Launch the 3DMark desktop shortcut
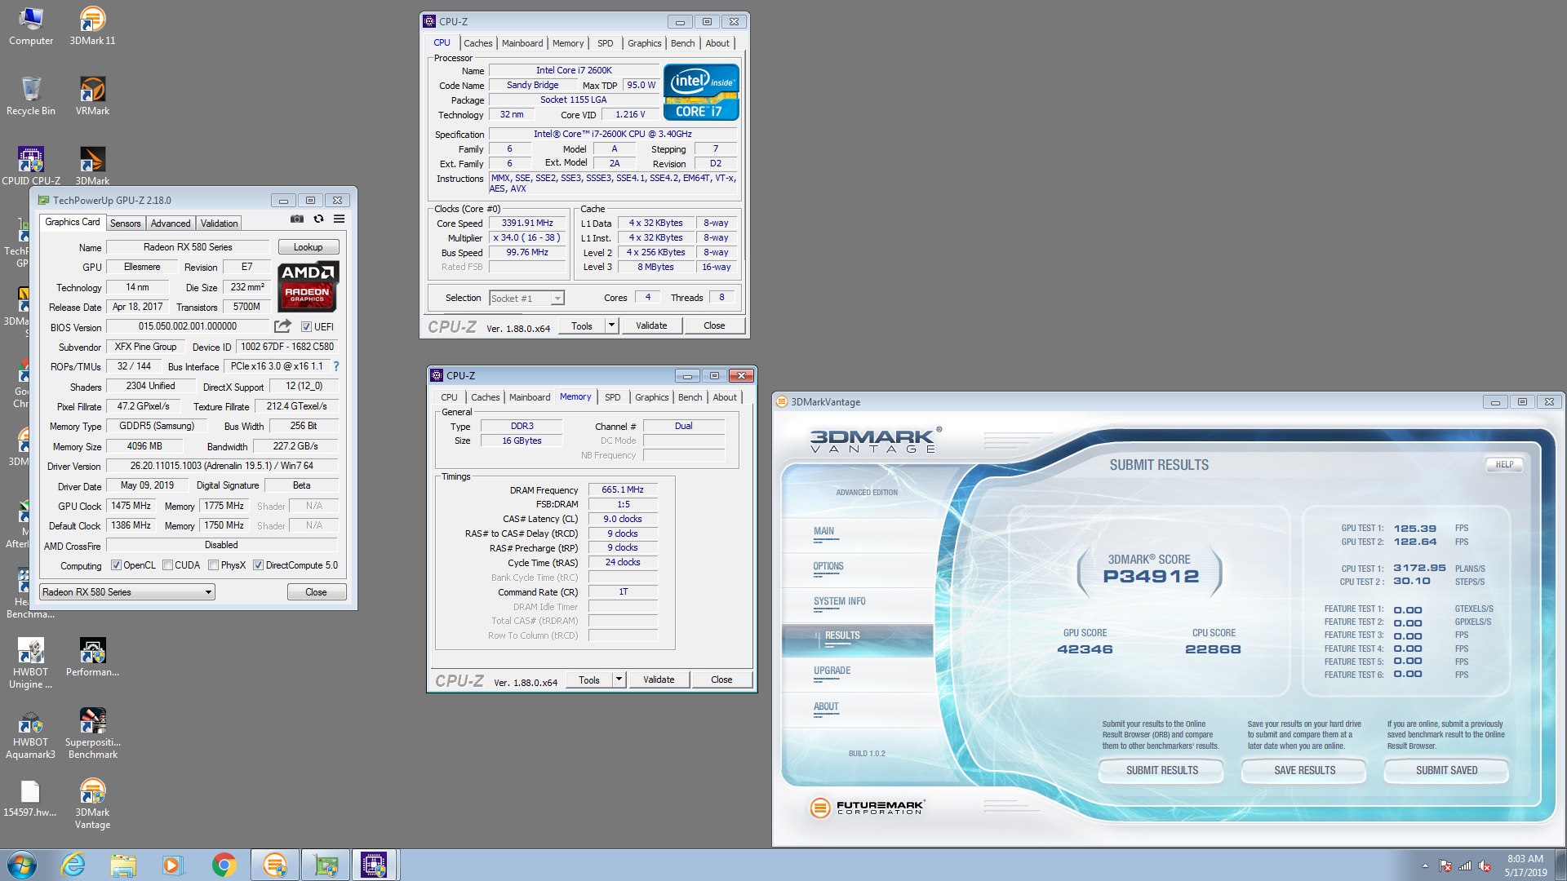The height and width of the screenshot is (881, 1567). [x=92, y=166]
